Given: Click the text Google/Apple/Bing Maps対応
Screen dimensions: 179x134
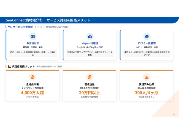Looking at the screenshot, I should pyautogui.click(x=90, y=47).
